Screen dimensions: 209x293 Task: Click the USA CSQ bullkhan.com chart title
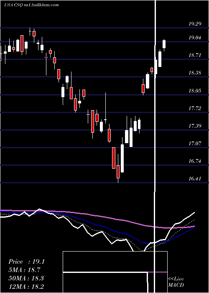(x=31, y=5)
